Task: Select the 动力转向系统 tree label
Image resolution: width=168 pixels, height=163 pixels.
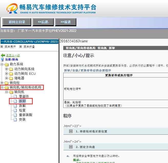Action: pos(24,69)
